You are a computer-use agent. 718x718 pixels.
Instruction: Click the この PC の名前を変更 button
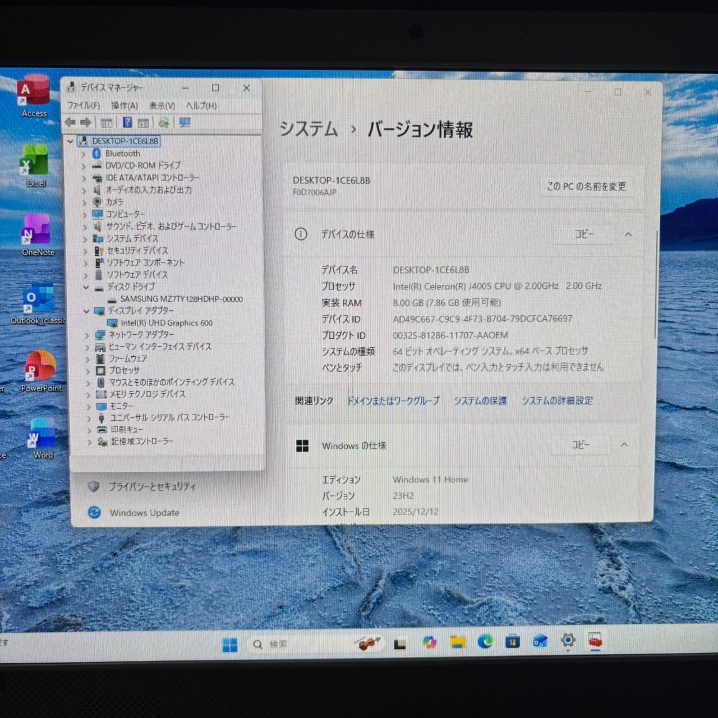(586, 186)
